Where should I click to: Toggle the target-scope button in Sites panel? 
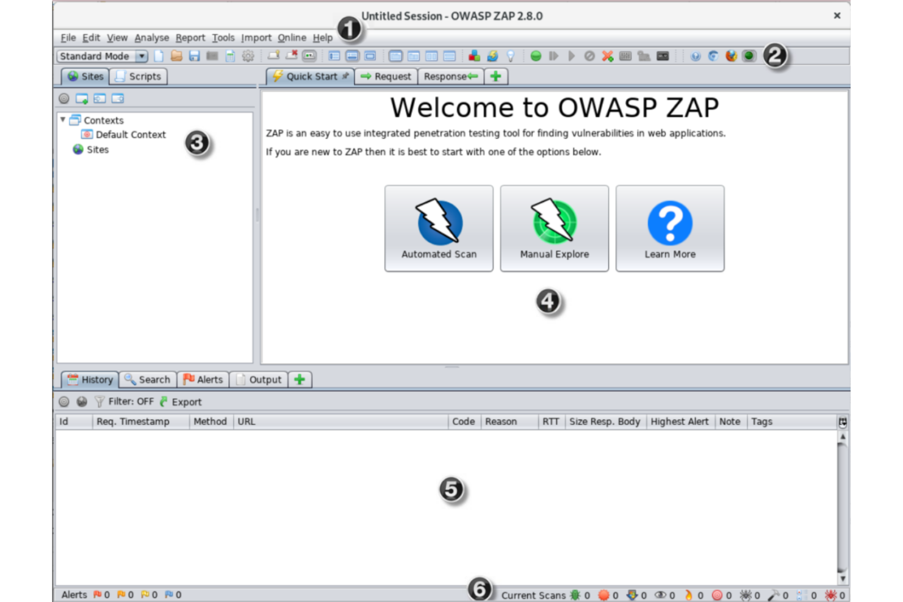pyautogui.click(x=64, y=98)
